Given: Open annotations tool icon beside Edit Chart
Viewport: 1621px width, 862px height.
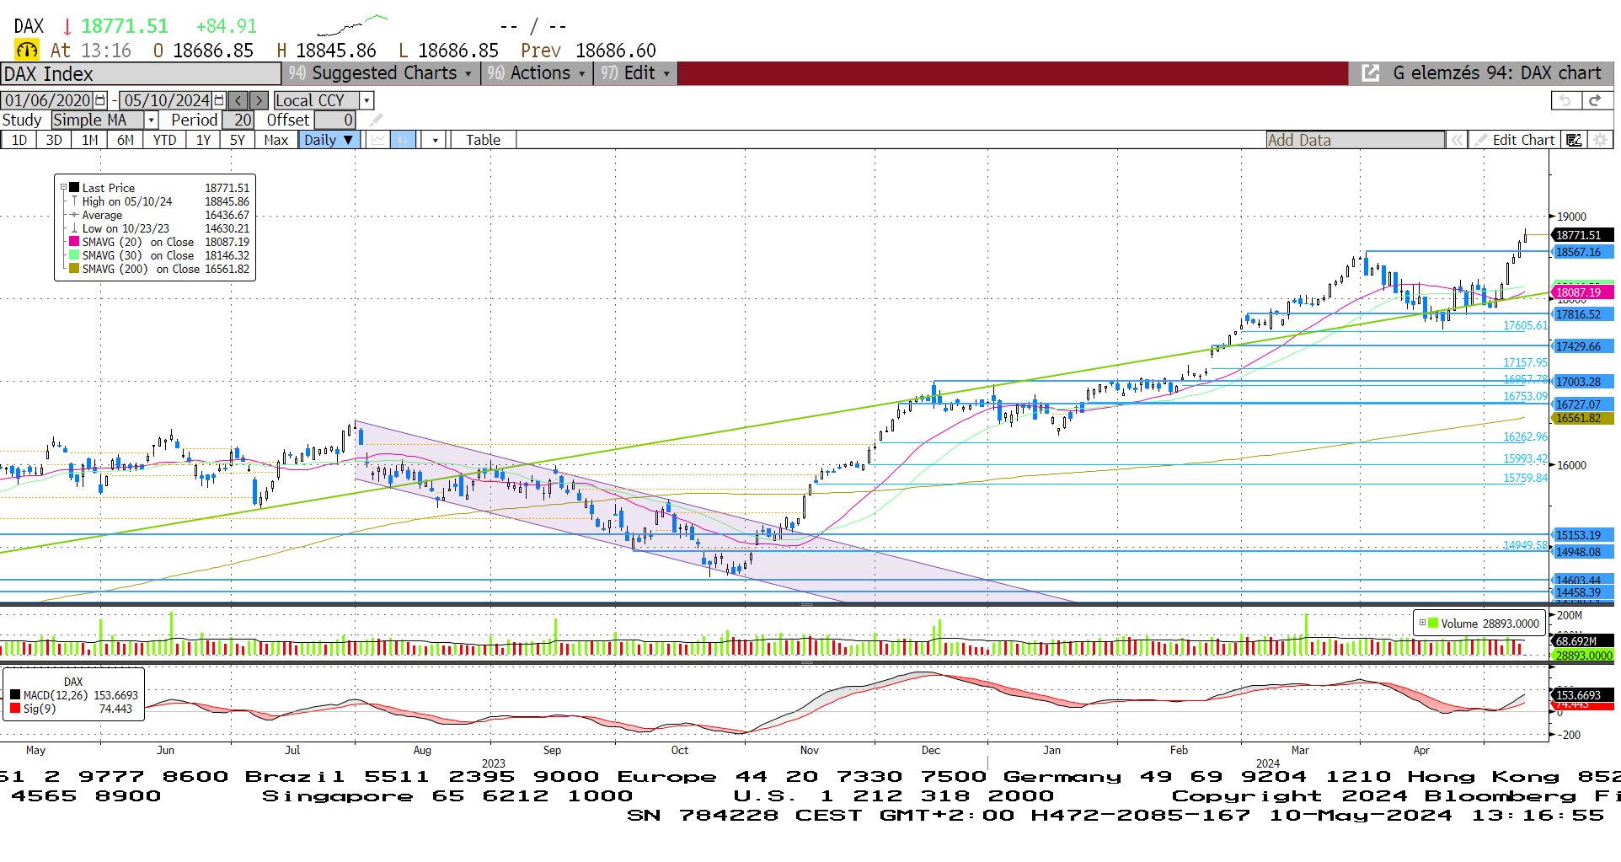Looking at the screenshot, I should 1574,140.
